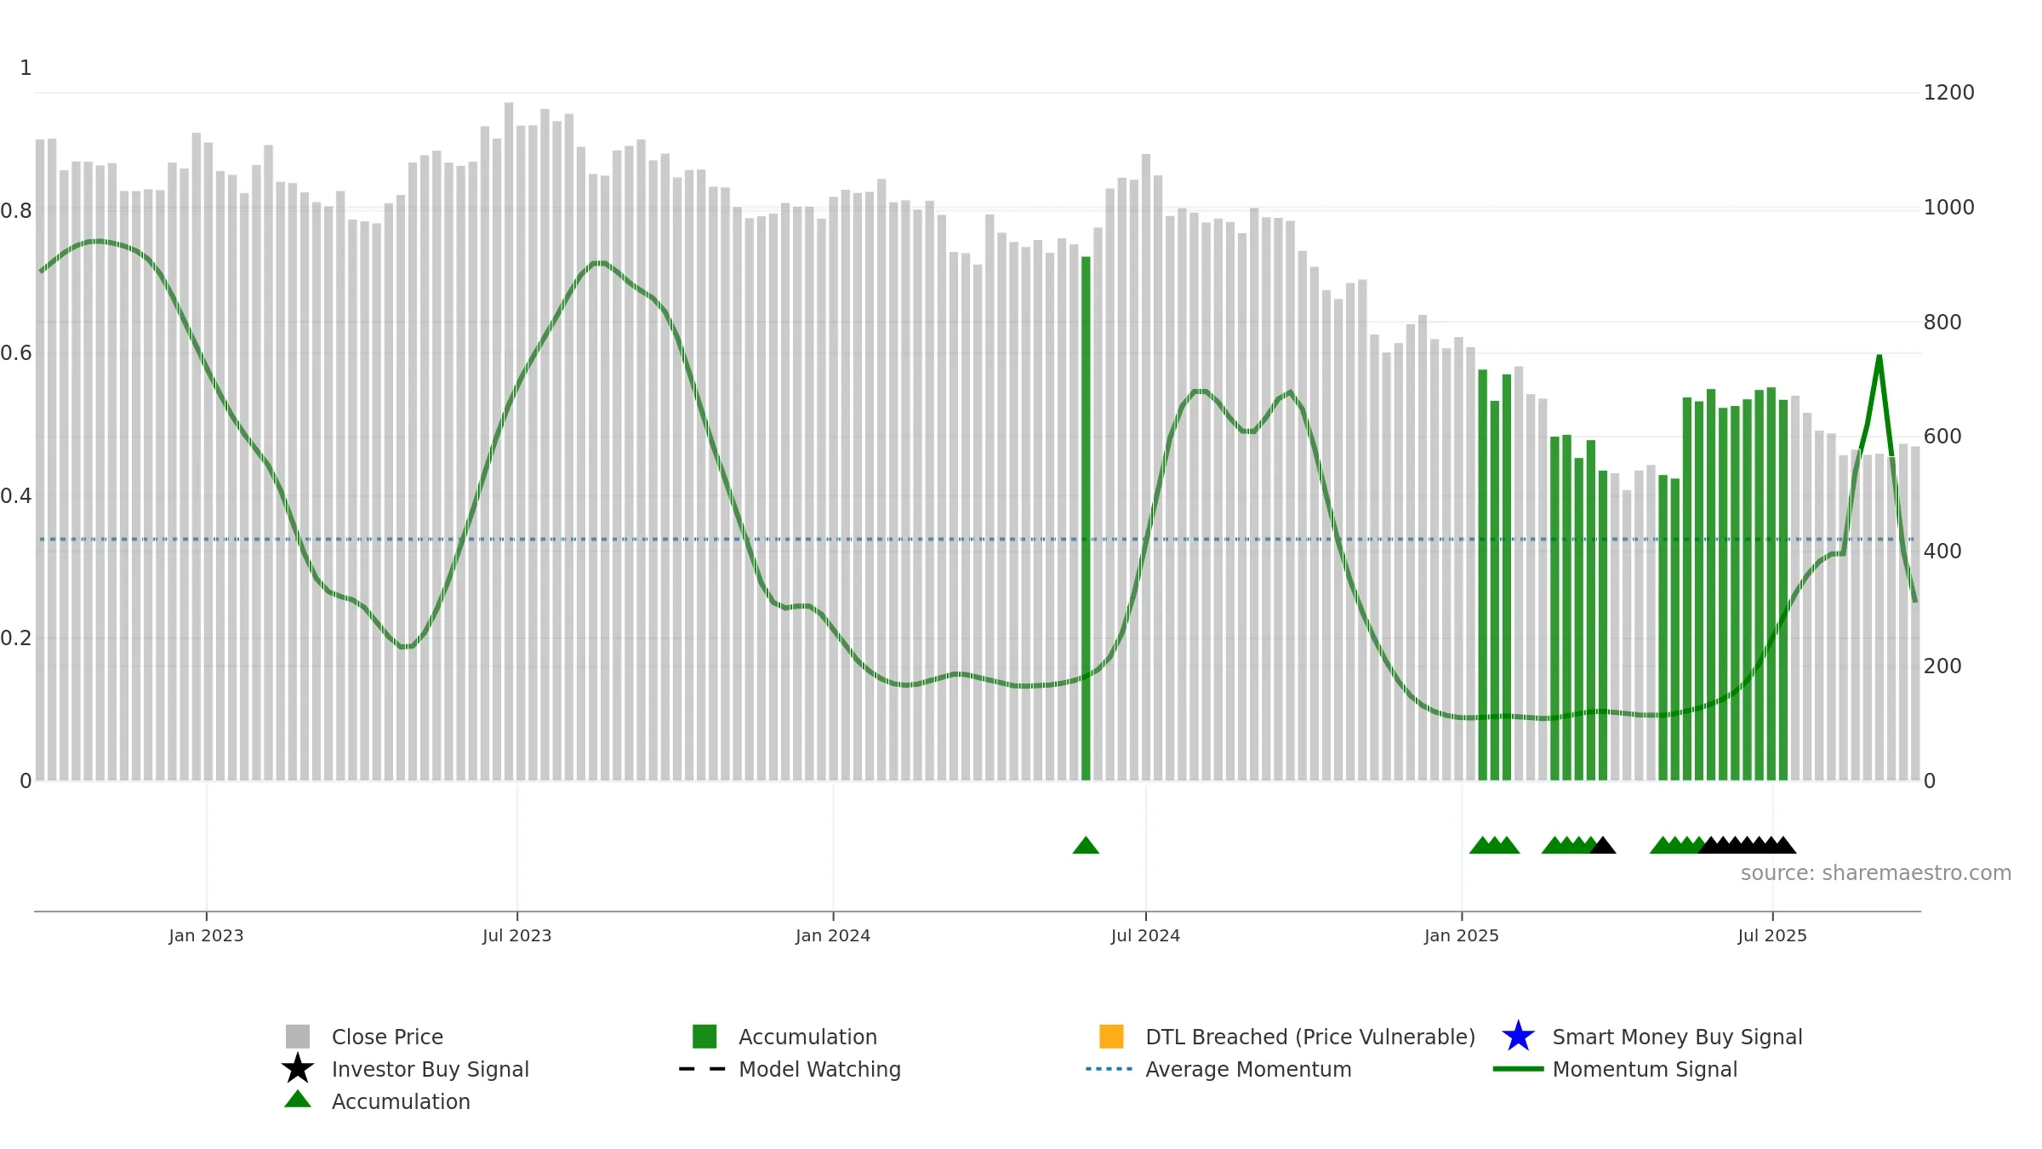Toggle the Investor Buy Signal legend label

tap(431, 1069)
